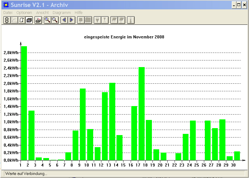Screen dimensions: 249x178
Task: Open the Diagramm menu
Action: coord(62,12)
